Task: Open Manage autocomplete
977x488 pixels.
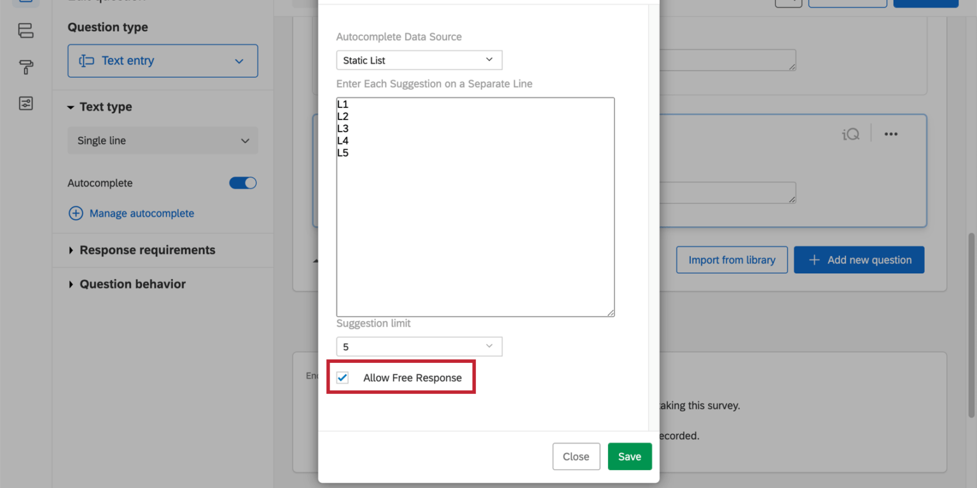Action: click(x=142, y=213)
